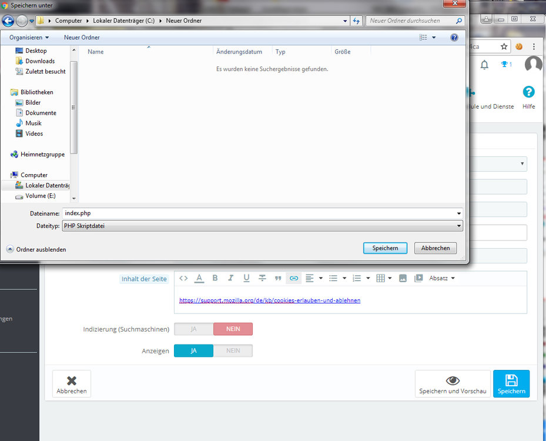
Task: Open the trophy achievements icon
Action: [506, 64]
